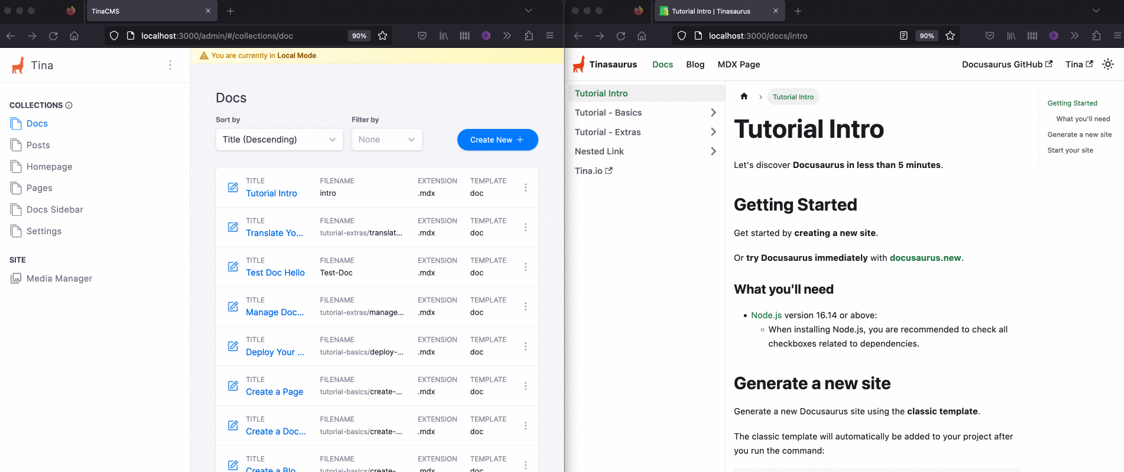
Task: Expand Tutorial - Basics sidebar category
Action: coord(713,112)
